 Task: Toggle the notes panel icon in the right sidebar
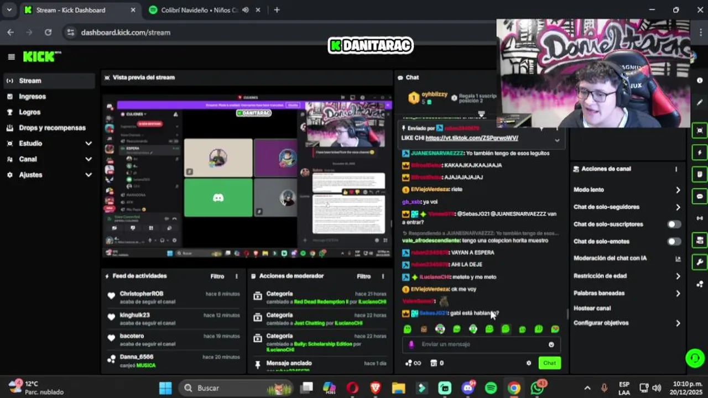pos(700,174)
